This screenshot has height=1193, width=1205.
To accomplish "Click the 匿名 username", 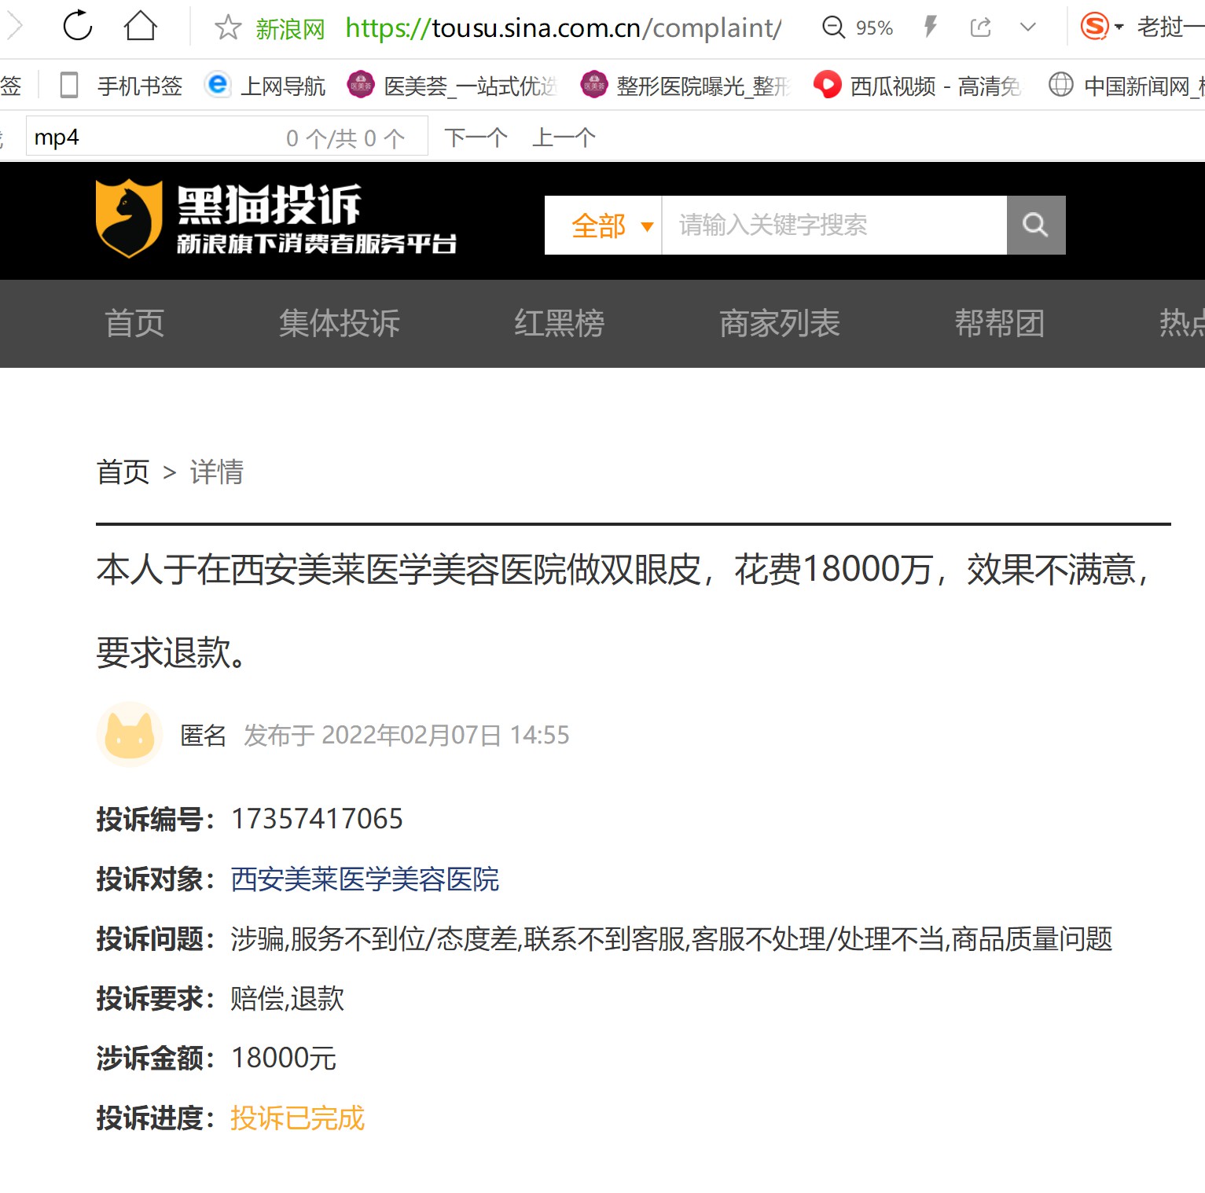I will click(204, 736).
